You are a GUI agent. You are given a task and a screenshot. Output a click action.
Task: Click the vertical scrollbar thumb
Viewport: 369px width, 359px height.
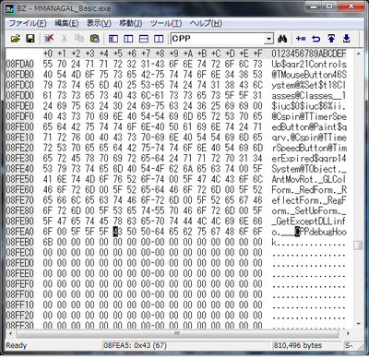(358, 245)
